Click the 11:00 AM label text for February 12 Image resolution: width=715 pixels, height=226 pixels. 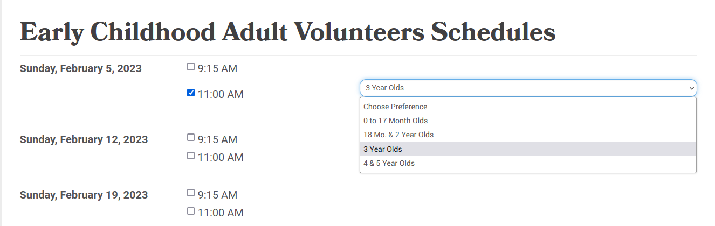pyautogui.click(x=221, y=157)
